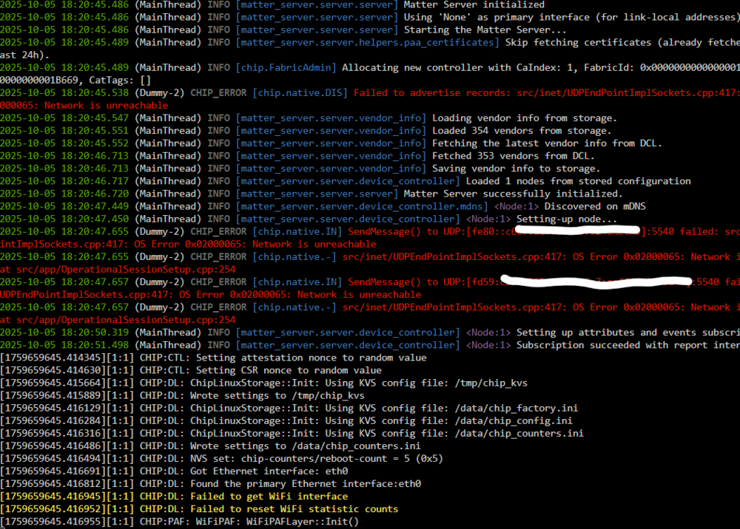Click "Setting CSR nonce to random value"
This screenshot has width=740, height=529.
(289, 370)
